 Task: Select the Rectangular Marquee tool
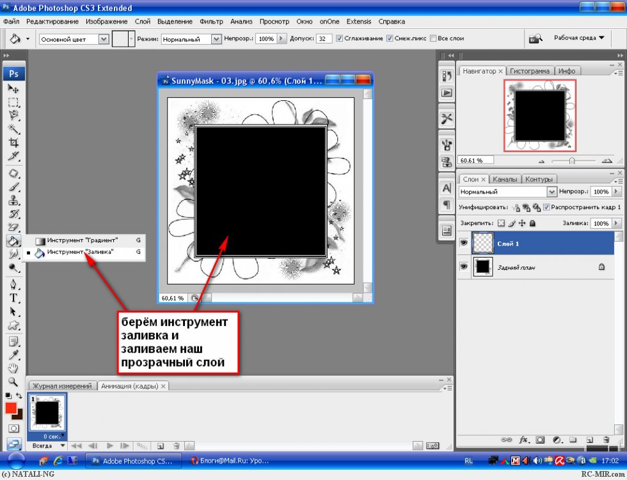pyautogui.click(x=13, y=102)
